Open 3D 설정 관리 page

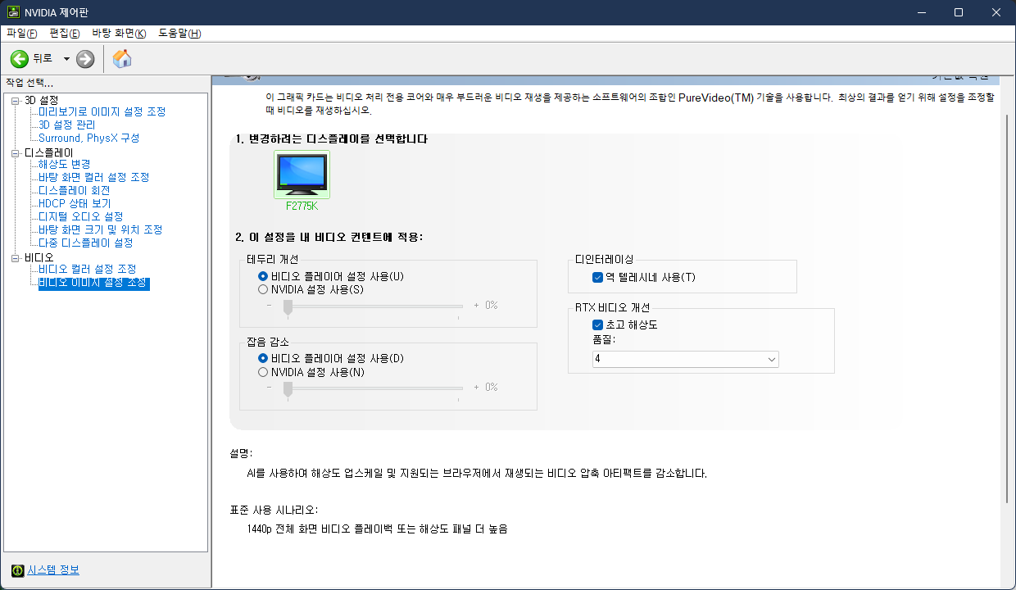coord(67,125)
